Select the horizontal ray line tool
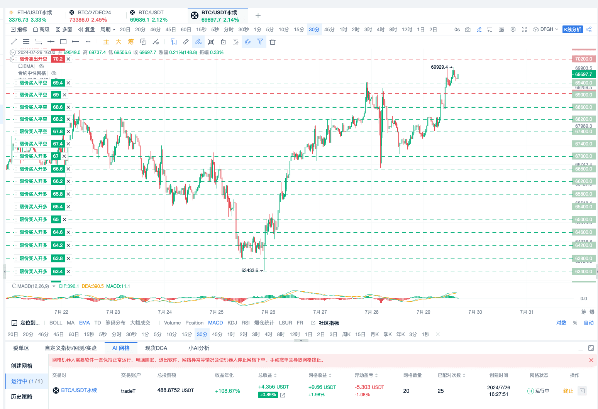This screenshot has height=409, width=598. [x=51, y=42]
